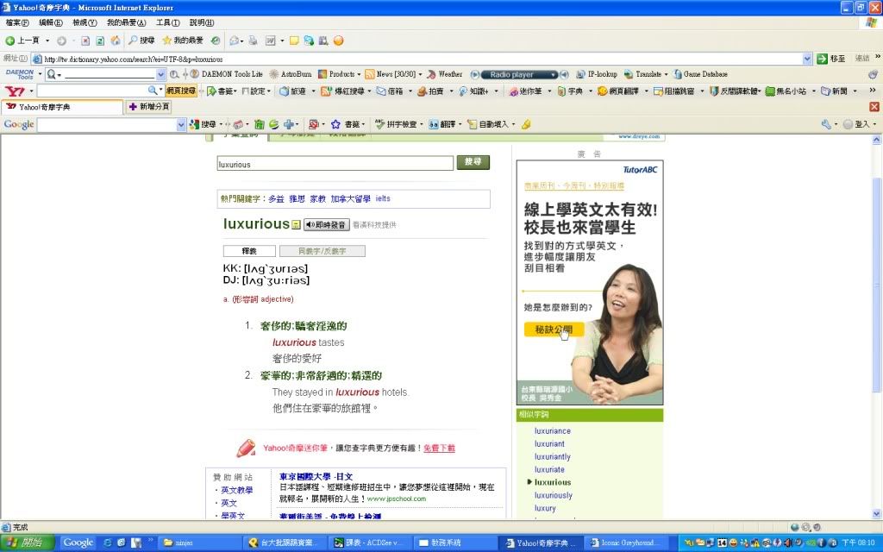The height and width of the screenshot is (552, 883).
Task: Click the 即時發音 pronunciation button
Action: tap(326, 224)
